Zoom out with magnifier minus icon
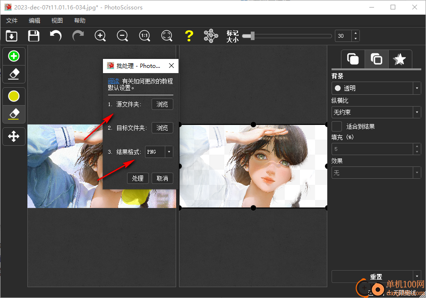Image resolution: width=426 pixels, height=298 pixels. (x=122, y=36)
